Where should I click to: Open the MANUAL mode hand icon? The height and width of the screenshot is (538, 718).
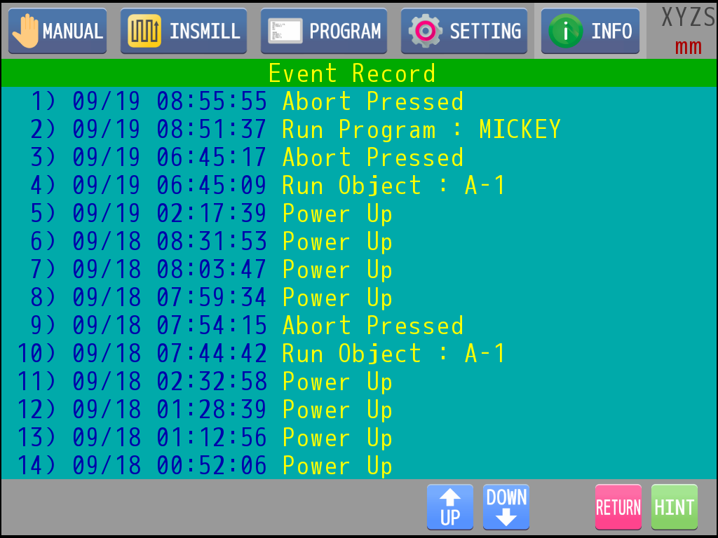pyautogui.click(x=26, y=32)
